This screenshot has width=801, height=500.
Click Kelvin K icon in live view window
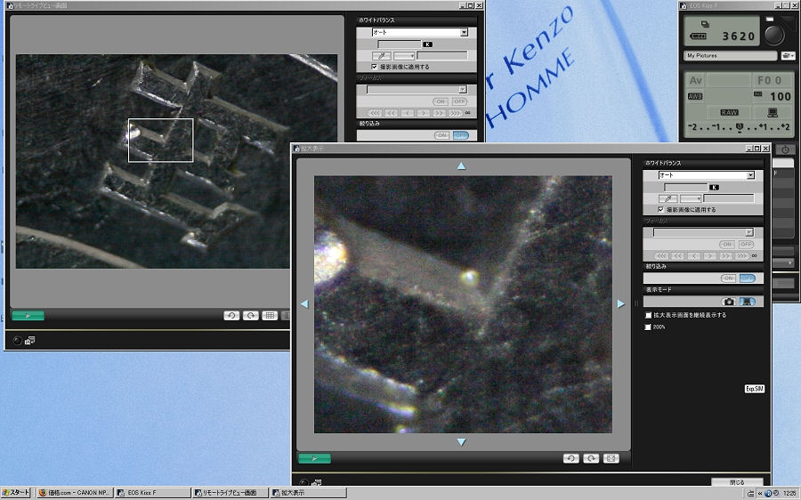point(427,44)
